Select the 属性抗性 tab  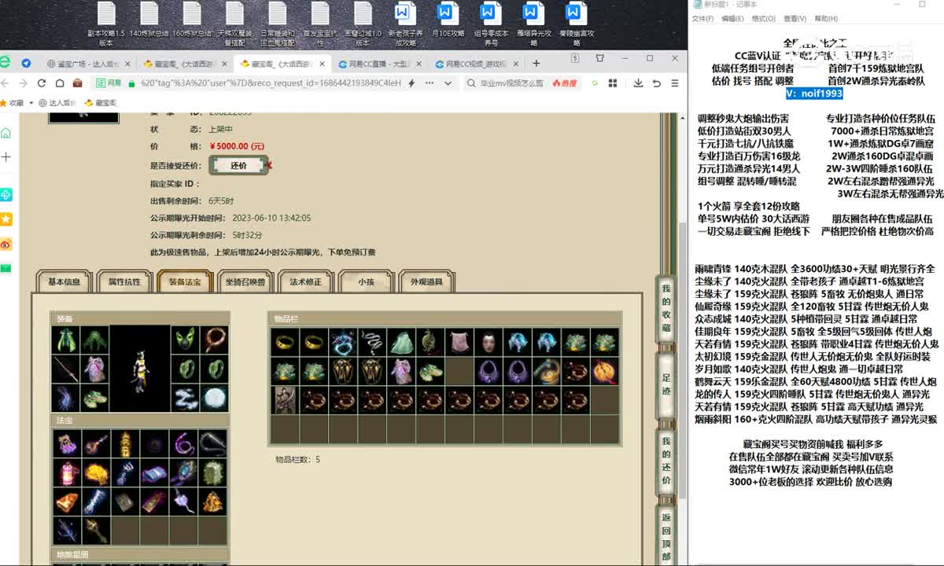[124, 281]
